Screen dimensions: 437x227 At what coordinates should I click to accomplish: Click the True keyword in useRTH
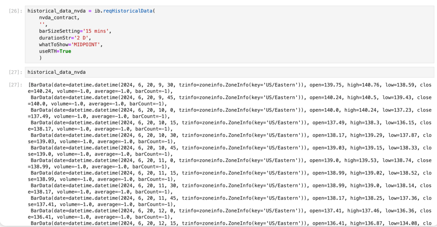(x=65, y=51)
